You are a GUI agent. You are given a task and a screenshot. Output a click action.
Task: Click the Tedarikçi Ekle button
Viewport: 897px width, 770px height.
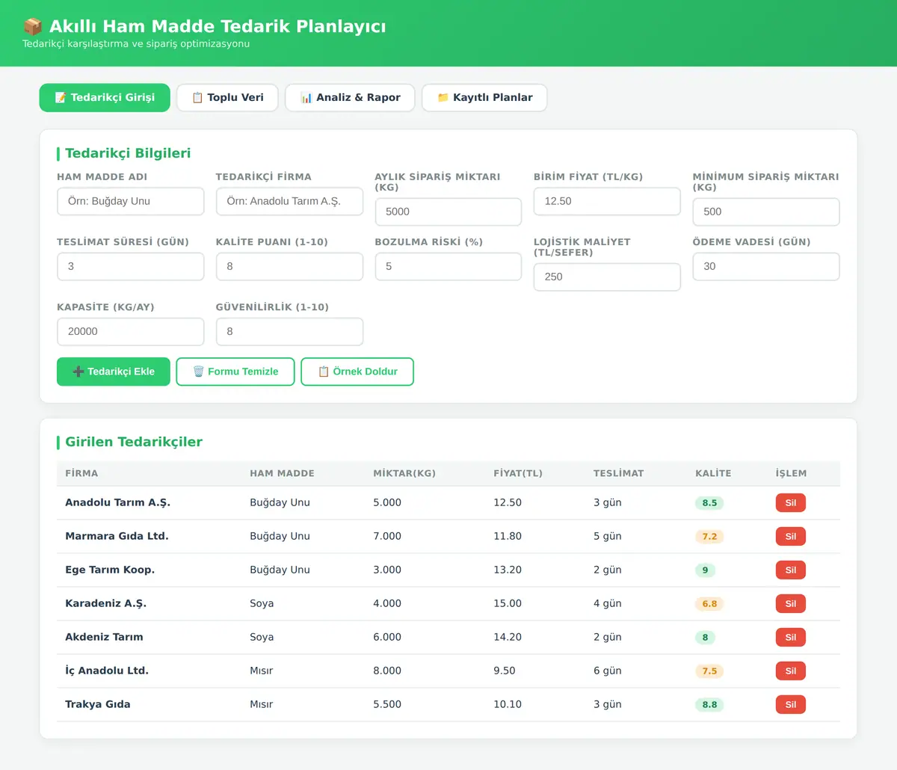[x=114, y=372]
